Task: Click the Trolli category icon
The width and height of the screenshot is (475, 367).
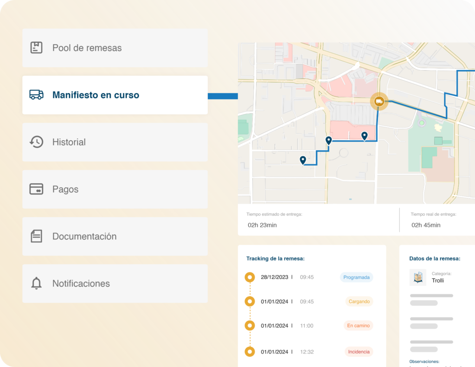Action: [417, 277]
